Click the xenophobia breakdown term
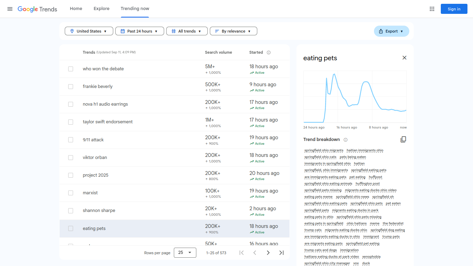Image resolution: width=473 pixels, height=266 pixels. 371,257
